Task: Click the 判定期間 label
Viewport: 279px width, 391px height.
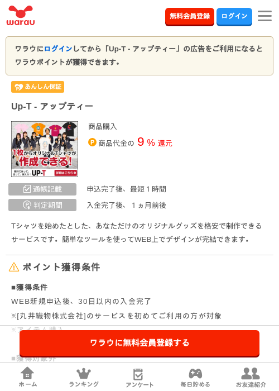Action: click(42, 205)
